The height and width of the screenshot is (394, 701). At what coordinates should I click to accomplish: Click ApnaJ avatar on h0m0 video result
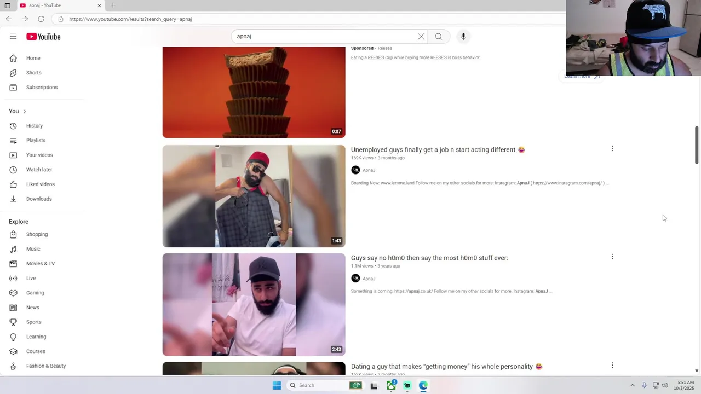[x=355, y=279]
